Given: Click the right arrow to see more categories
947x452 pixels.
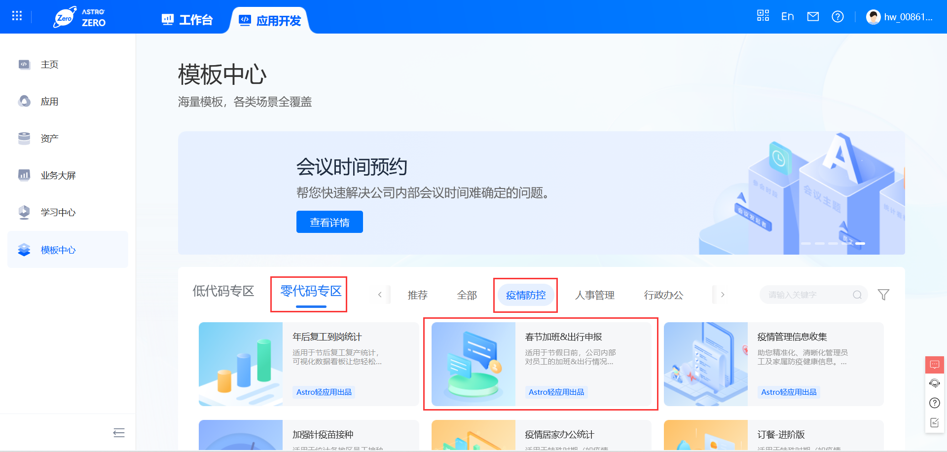Looking at the screenshot, I should click(722, 294).
